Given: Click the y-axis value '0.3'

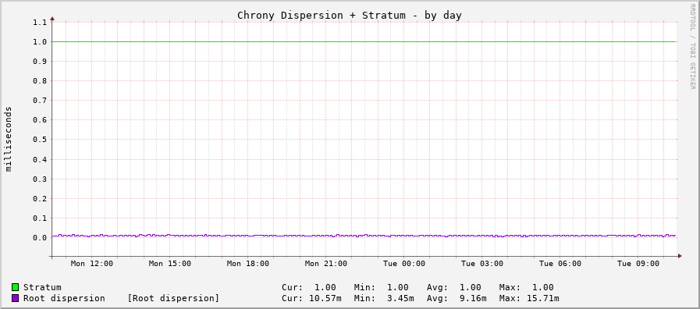Looking at the screenshot, I should pyautogui.click(x=40, y=179).
